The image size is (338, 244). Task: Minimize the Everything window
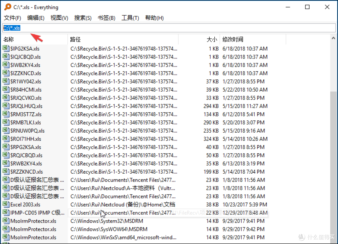[288, 7]
